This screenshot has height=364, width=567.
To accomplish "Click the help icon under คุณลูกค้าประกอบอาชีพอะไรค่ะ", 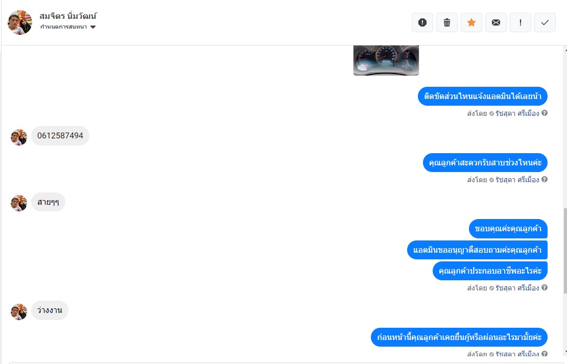I will pyautogui.click(x=545, y=287).
